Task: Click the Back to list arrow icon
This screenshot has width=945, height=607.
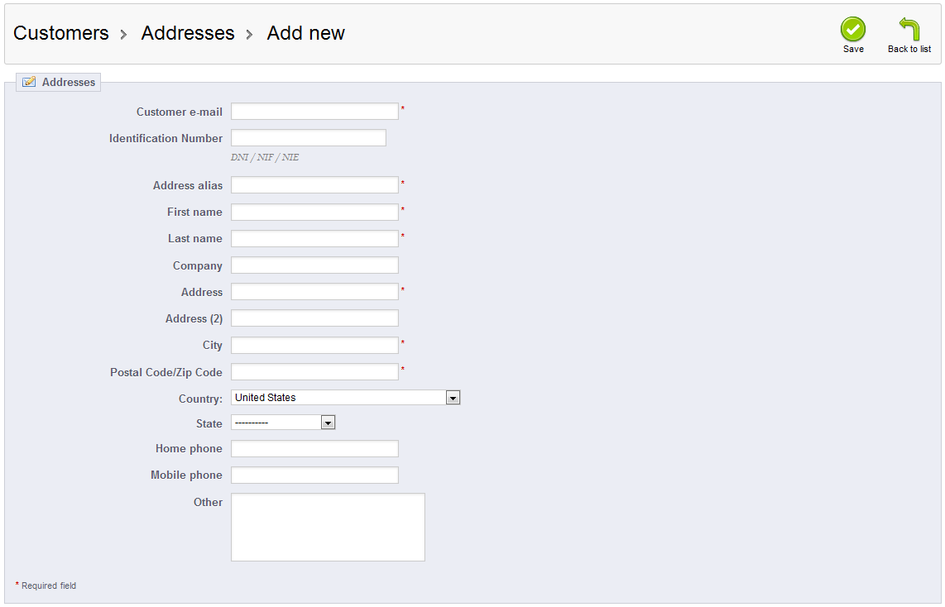Action: [909, 29]
